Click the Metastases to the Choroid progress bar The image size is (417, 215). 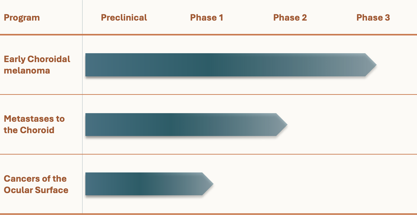pos(186,125)
